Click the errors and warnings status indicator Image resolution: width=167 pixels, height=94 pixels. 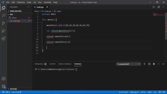coord(6,92)
